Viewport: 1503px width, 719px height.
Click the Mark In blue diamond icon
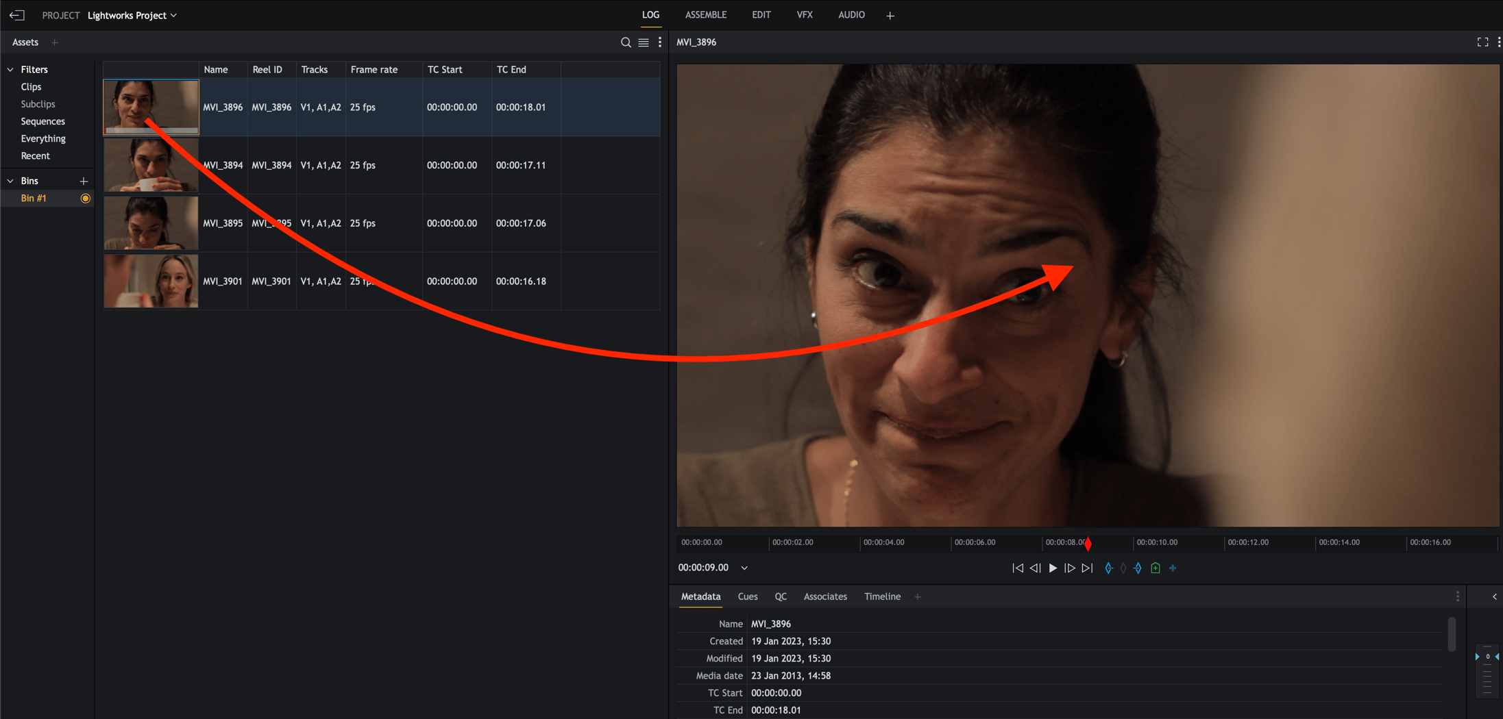pyautogui.click(x=1108, y=568)
